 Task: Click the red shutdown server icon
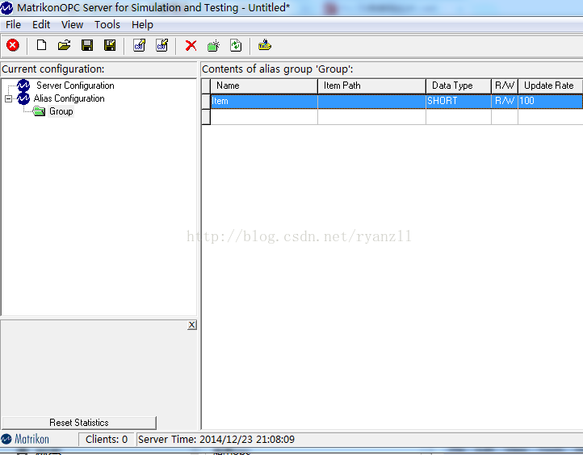coord(13,45)
